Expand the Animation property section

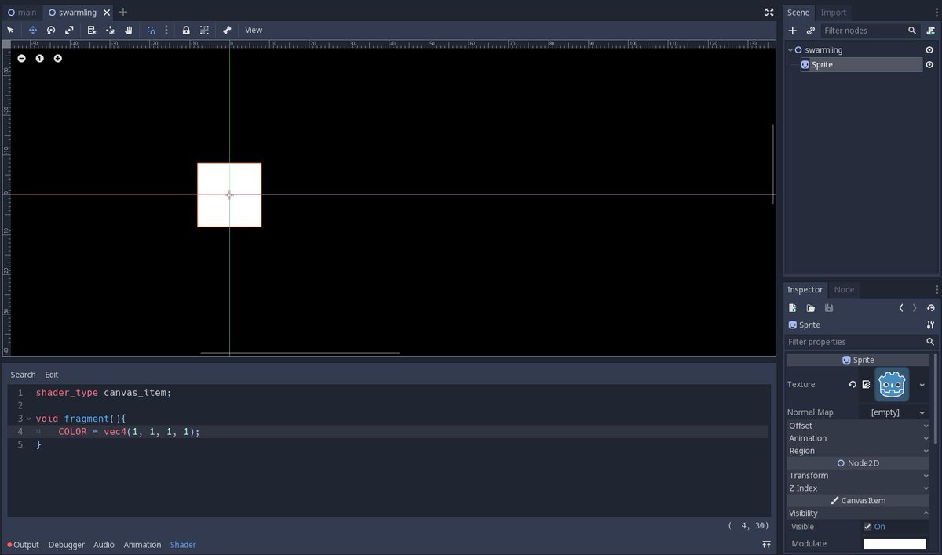(x=858, y=438)
